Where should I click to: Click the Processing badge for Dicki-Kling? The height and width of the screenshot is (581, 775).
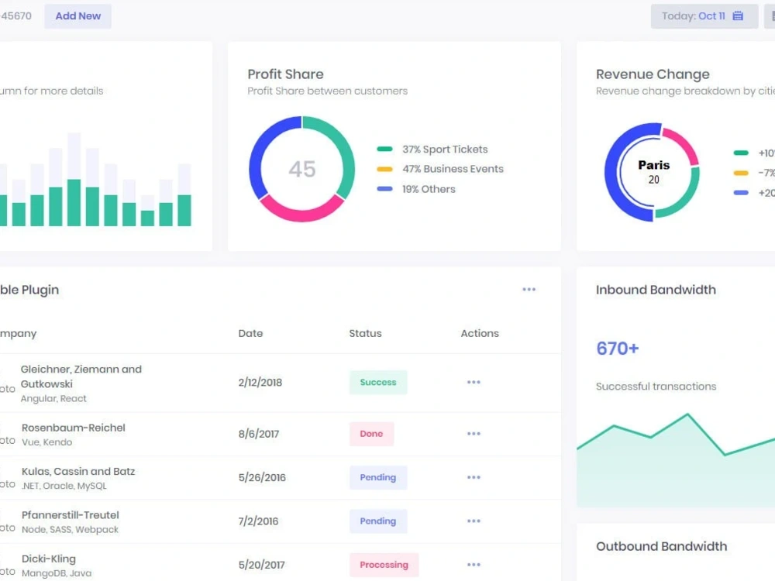384,564
